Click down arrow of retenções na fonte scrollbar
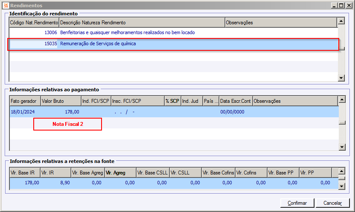Viewport: 355px width, 212px height. click(342, 186)
